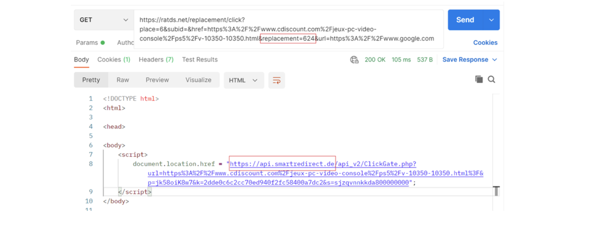Search within the response body
The height and width of the screenshot is (230, 596).
click(x=492, y=79)
